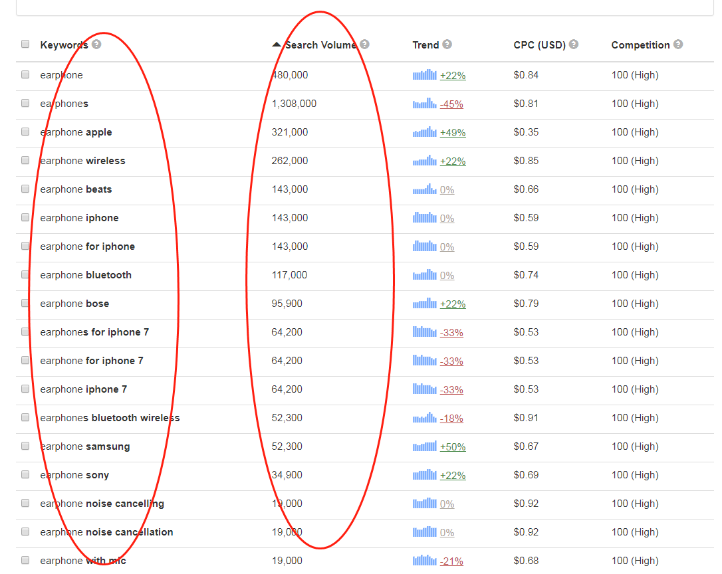This screenshot has width=722, height=574.
Task: Click the sort arrow beside Search Volume
Action: click(x=277, y=45)
